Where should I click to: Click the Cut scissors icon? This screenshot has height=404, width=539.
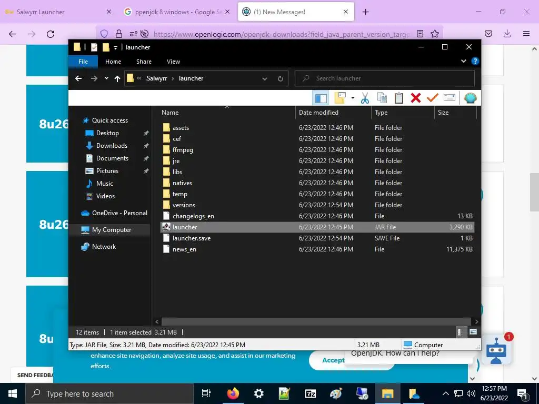point(365,98)
